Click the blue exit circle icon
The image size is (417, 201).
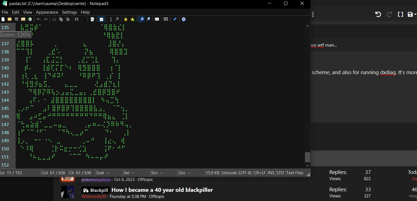pyautogui.click(x=184, y=19)
